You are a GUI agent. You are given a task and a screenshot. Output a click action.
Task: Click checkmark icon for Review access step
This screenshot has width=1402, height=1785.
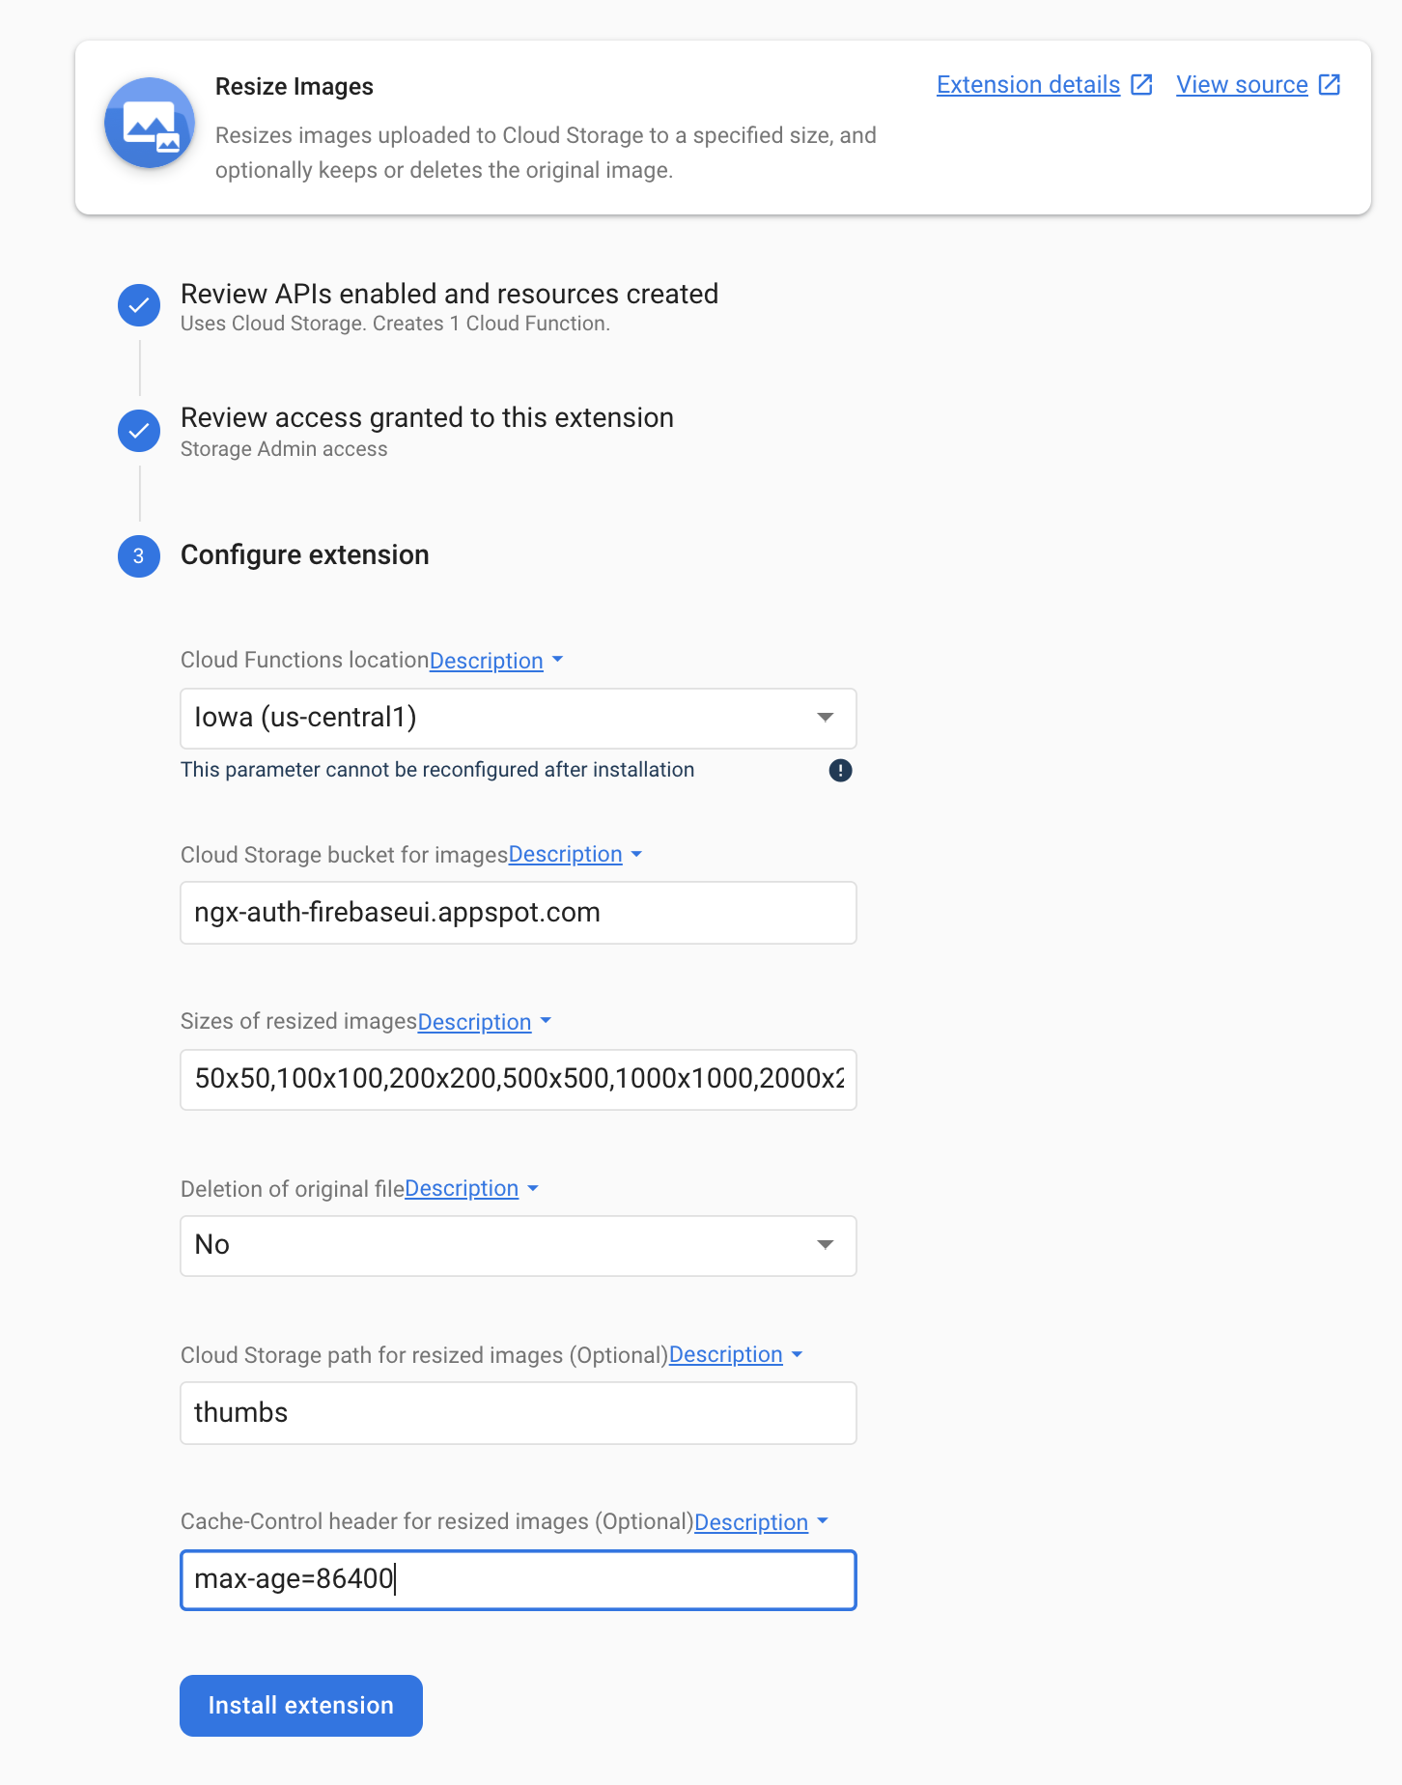(139, 430)
